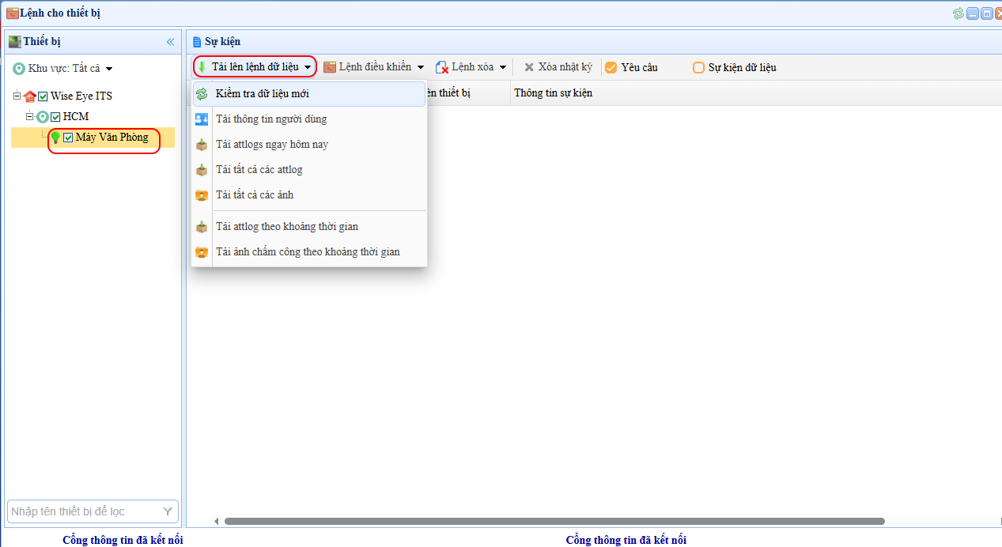Click the Tải lên lệnh dữ liệu button

coord(255,67)
